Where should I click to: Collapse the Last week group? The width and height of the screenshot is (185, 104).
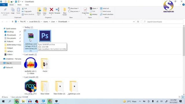(23, 55)
